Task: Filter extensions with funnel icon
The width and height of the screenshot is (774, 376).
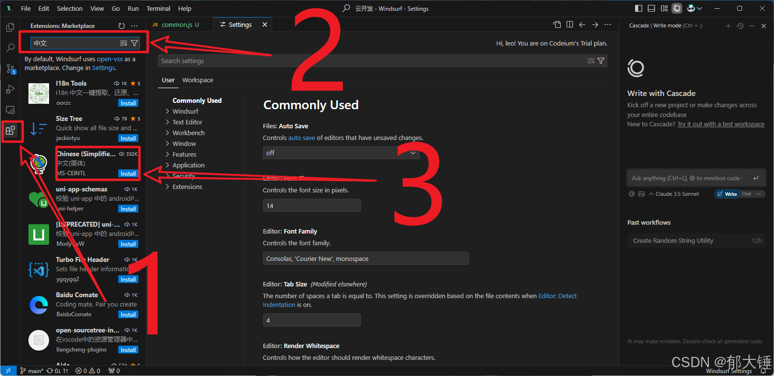Action: 134,43
